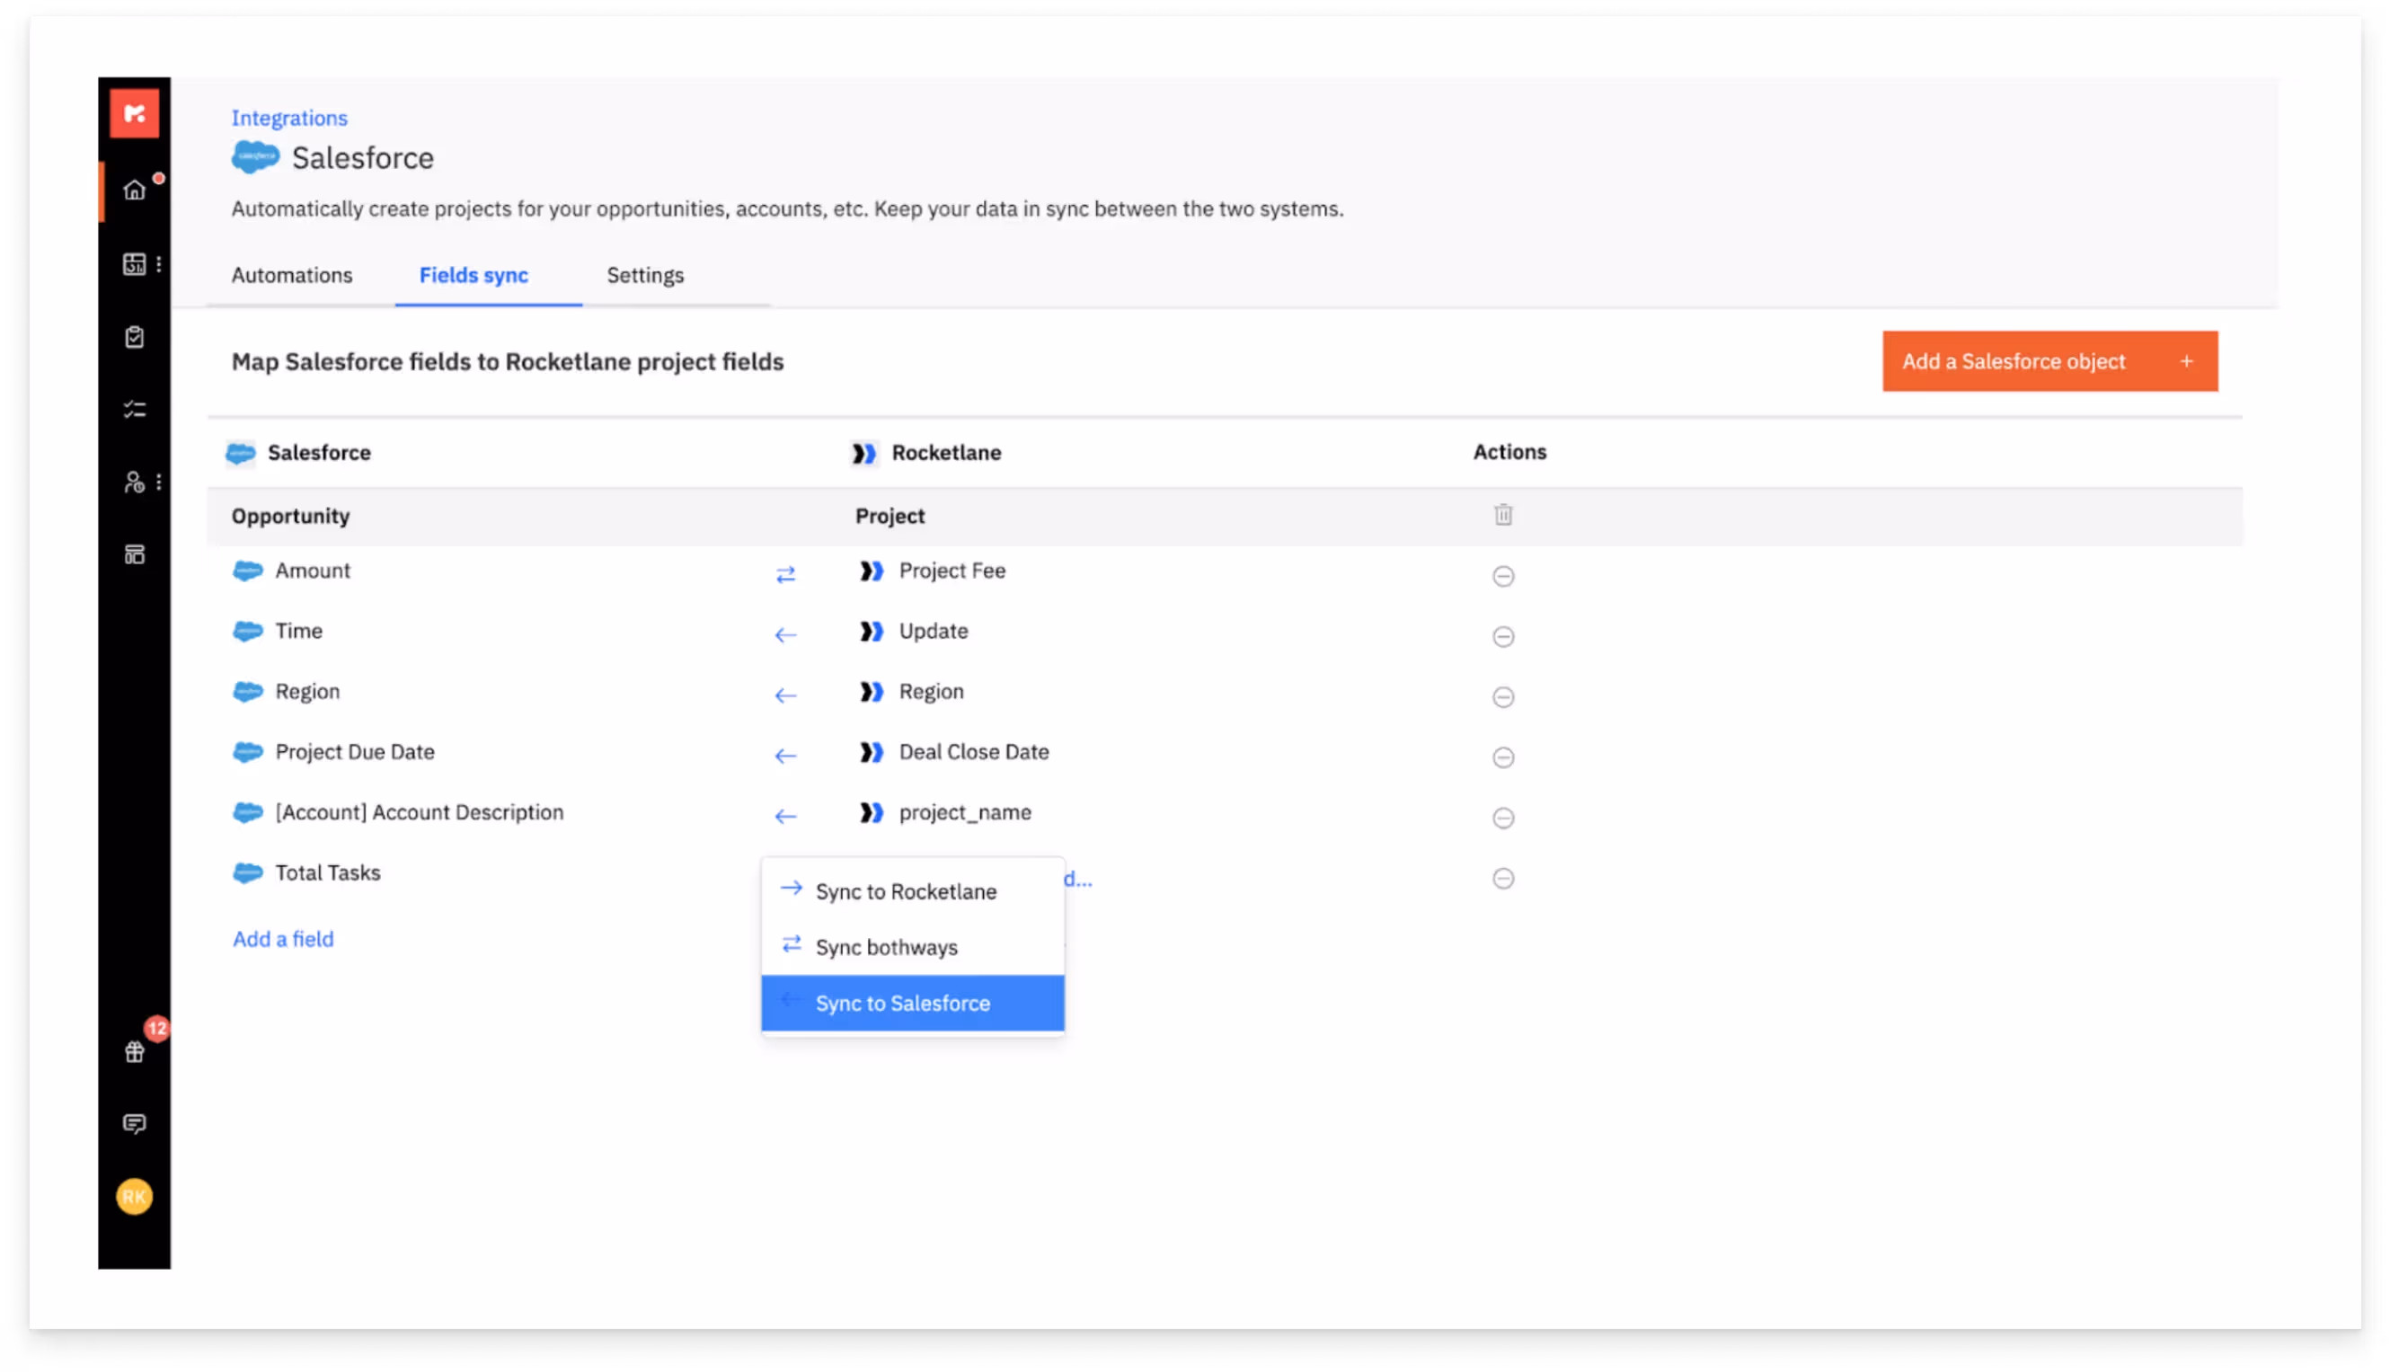
Task: Click the project_name field
Action: (965, 812)
